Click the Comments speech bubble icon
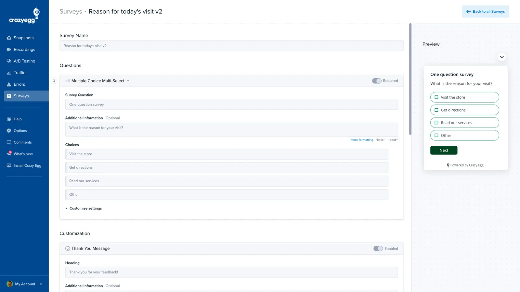 click(9, 142)
